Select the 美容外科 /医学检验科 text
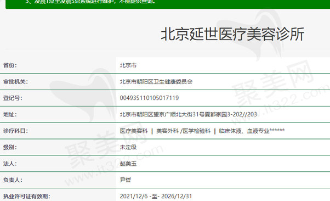 pyautogui.click(x=183, y=131)
